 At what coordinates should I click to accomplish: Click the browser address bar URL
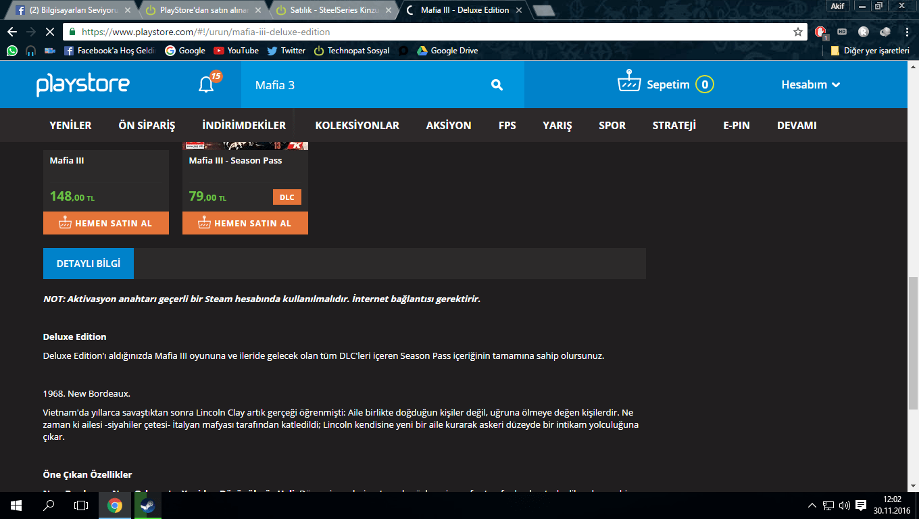tap(206, 32)
